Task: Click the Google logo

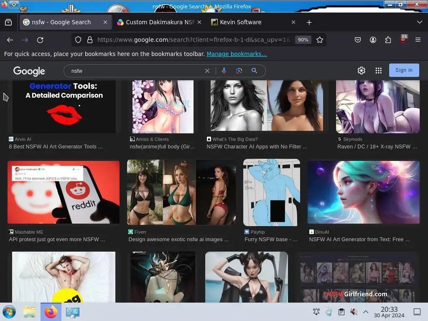Action: coord(29,71)
